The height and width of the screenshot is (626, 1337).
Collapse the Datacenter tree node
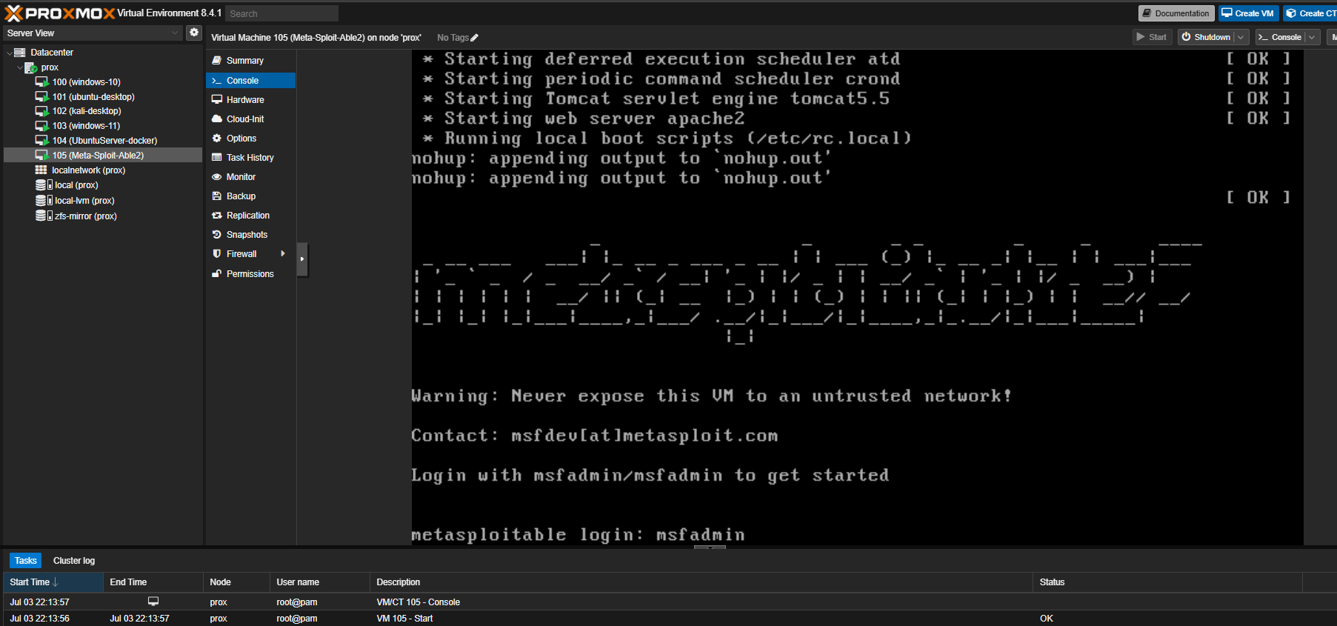click(9, 53)
